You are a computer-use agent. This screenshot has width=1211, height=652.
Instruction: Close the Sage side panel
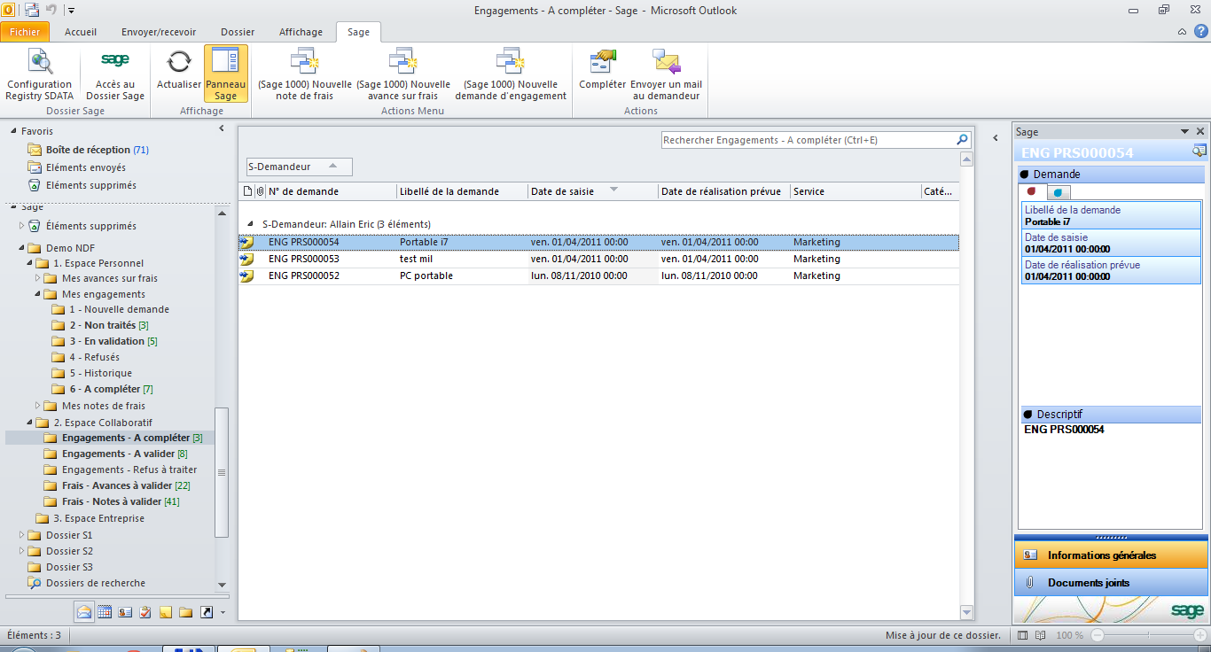coord(1200,131)
